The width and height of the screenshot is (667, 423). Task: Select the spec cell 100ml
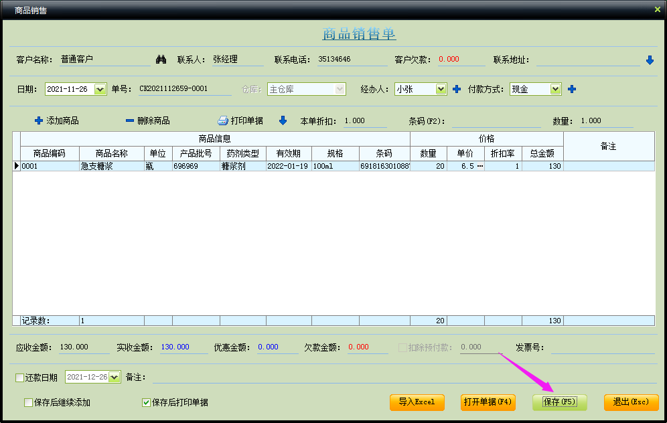(336, 166)
